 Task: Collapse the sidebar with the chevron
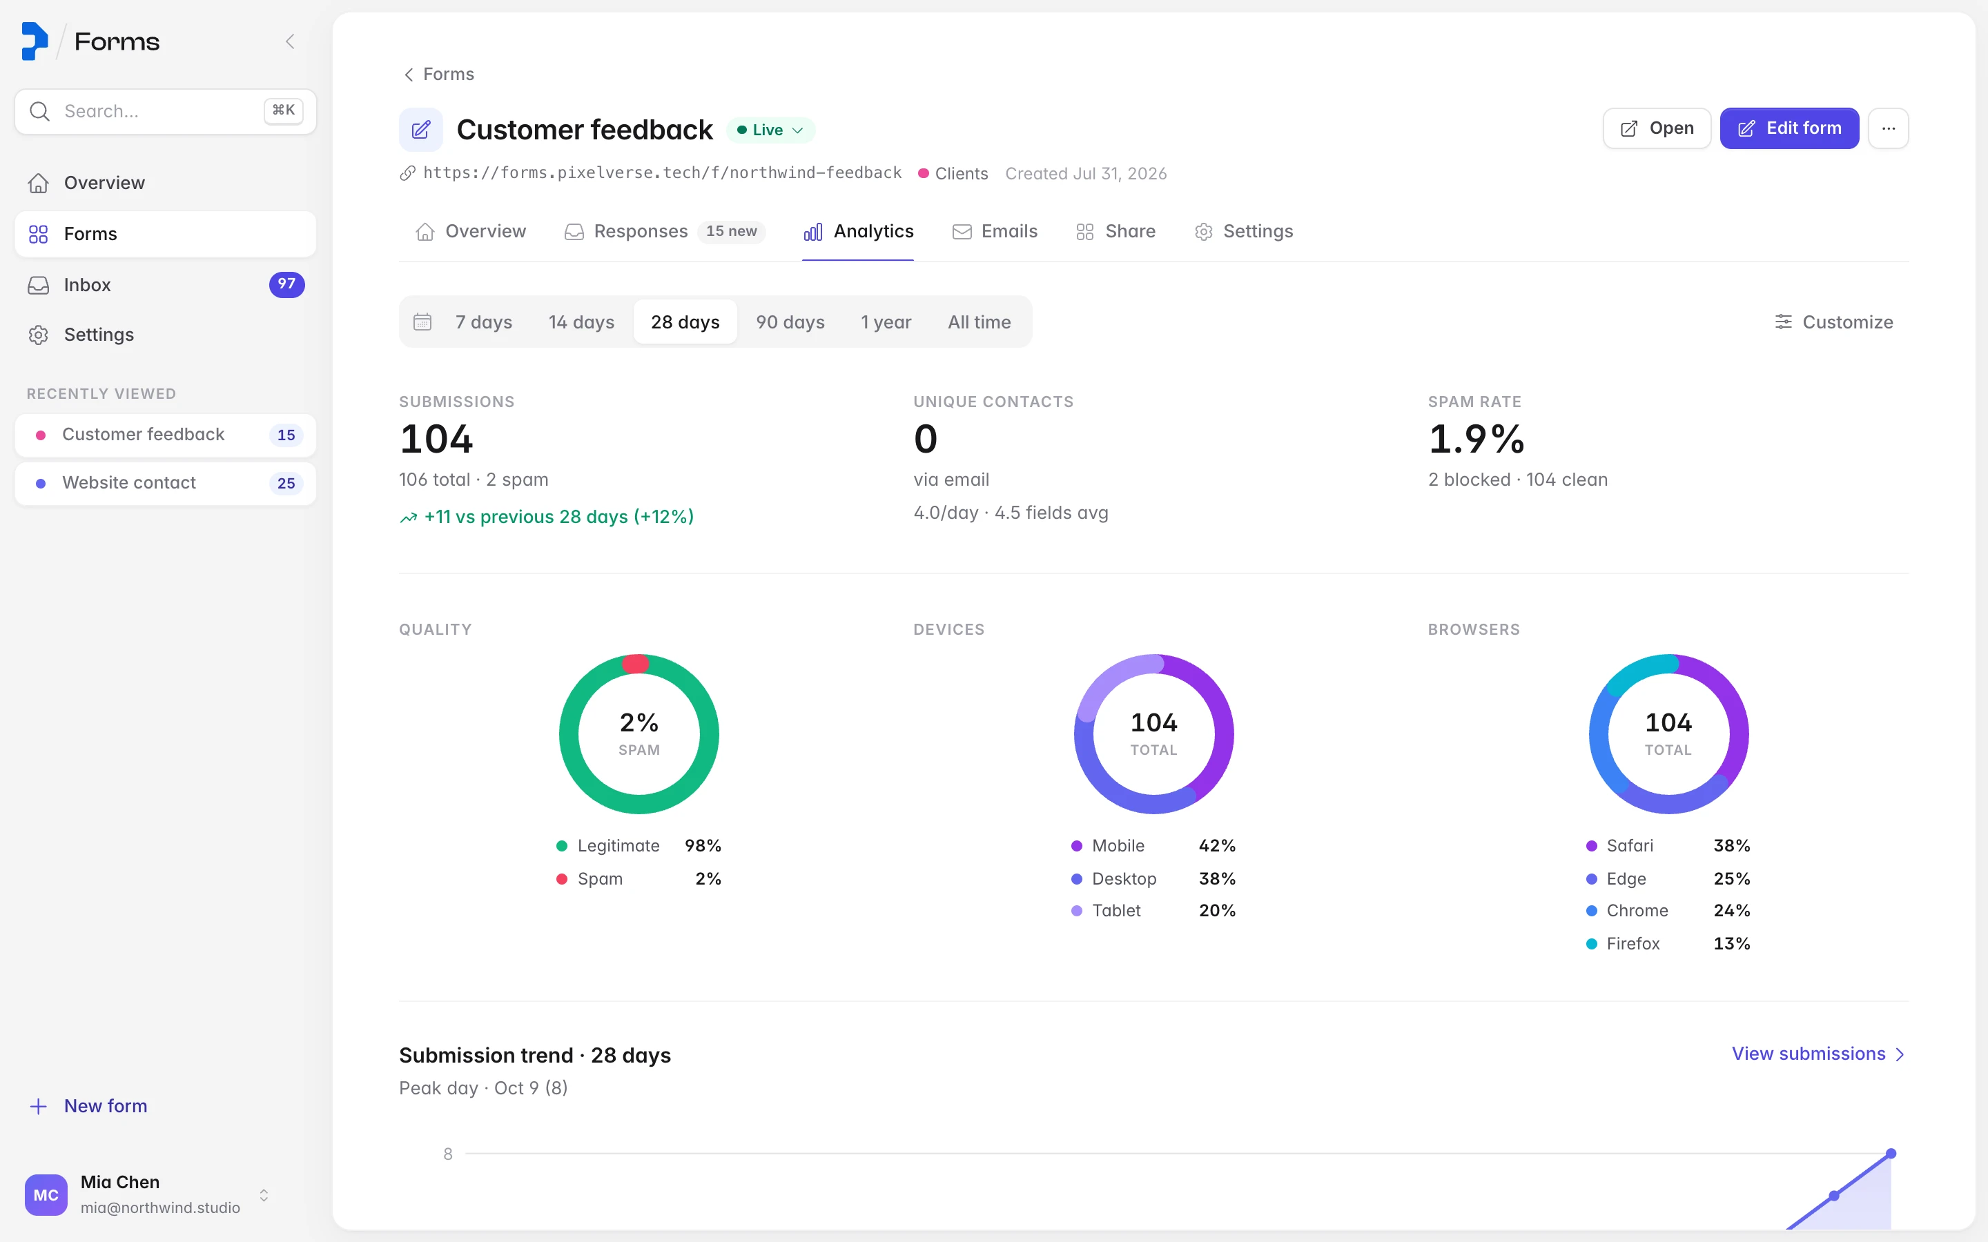[290, 41]
